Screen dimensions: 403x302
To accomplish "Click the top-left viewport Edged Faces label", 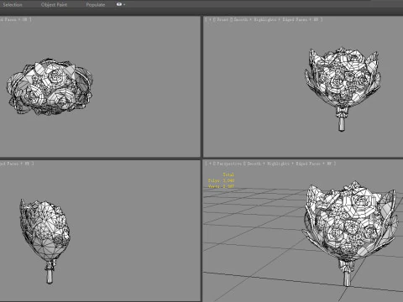I will 8,19.
